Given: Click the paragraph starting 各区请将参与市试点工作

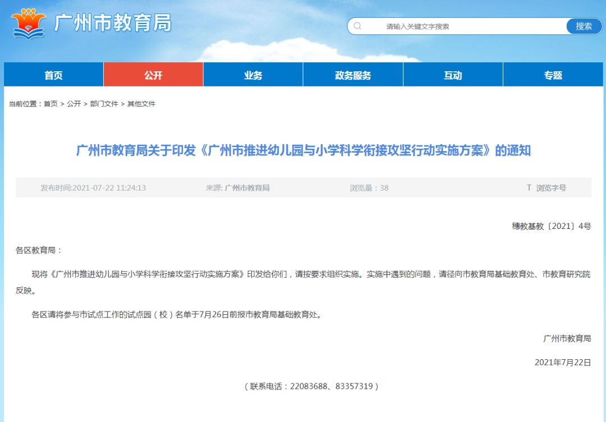Looking at the screenshot, I should tap(177, 315).
